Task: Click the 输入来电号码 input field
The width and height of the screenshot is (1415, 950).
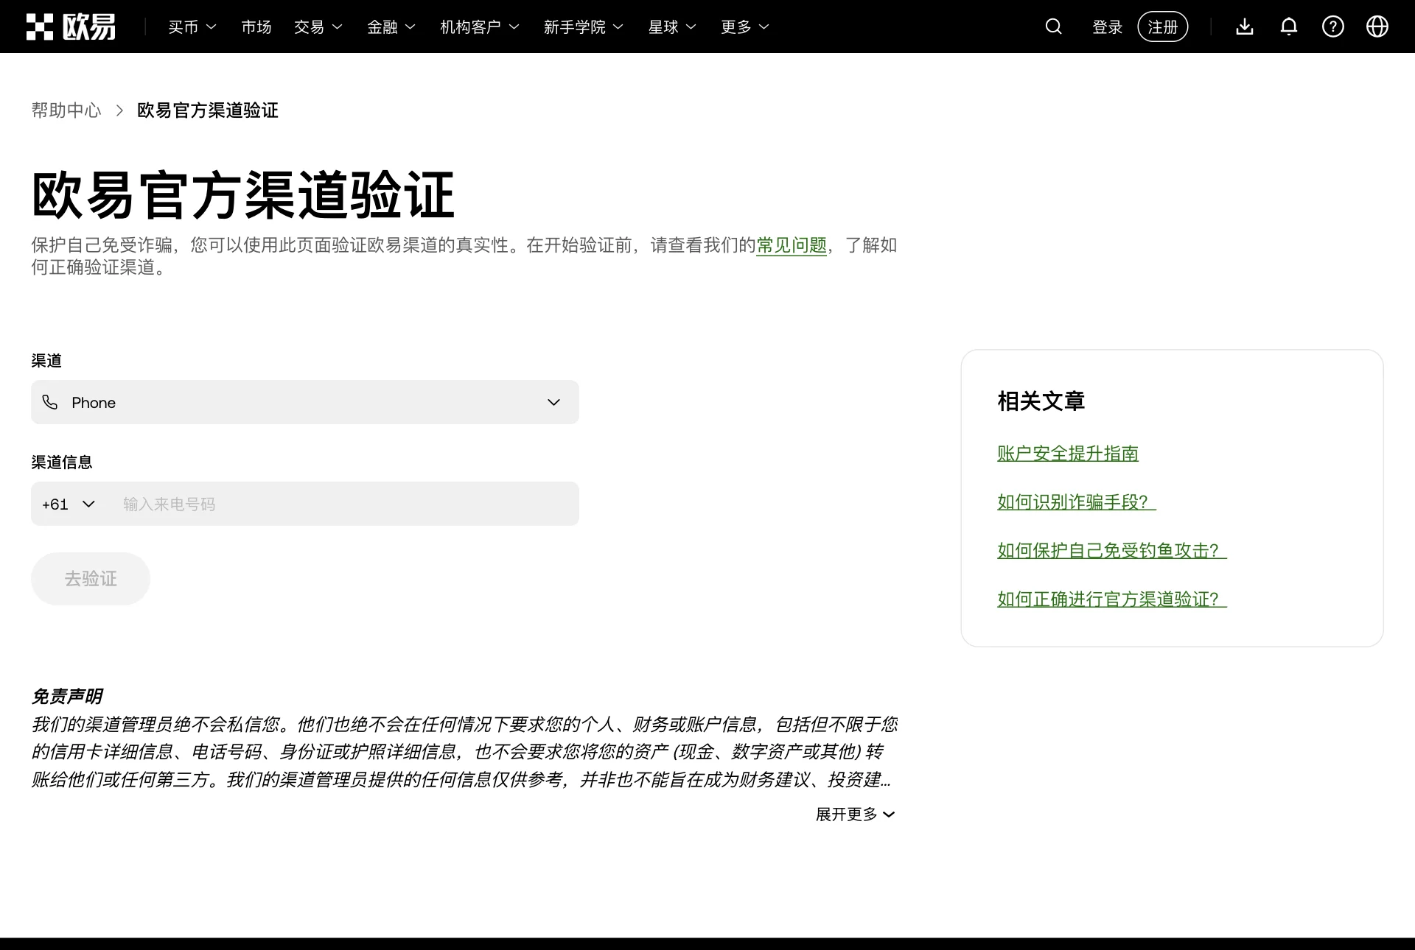Action: click(345, 504)
